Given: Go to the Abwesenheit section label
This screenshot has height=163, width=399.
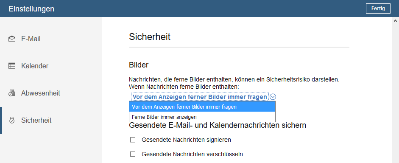Looking at the screenshot, I should 41,93.
